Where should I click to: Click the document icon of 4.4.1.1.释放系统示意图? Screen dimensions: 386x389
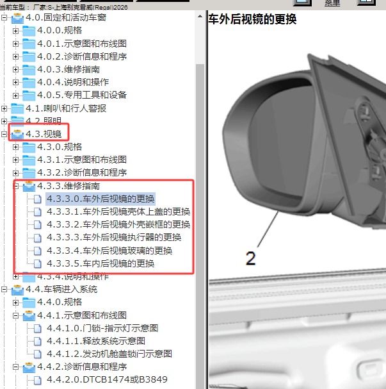tap(37, 342)
